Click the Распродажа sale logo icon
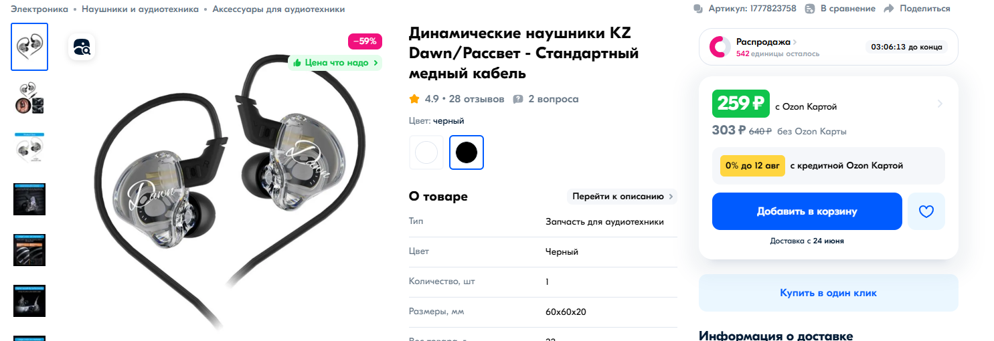This screenshot has width=994, height=341. tap(720, 47)
